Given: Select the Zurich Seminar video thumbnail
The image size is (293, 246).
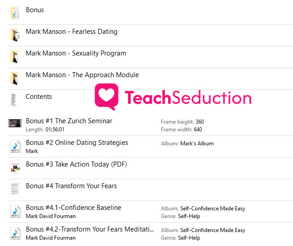Looking at the screenshot, I should pos(15,123).
